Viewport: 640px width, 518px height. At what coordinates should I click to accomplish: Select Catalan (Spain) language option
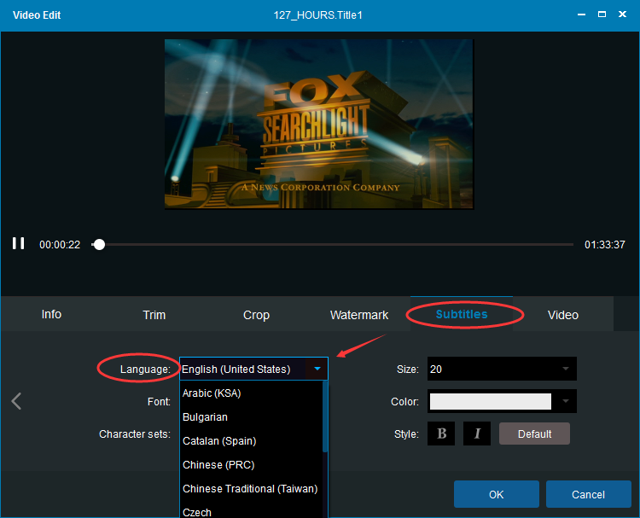pos(252,441)
